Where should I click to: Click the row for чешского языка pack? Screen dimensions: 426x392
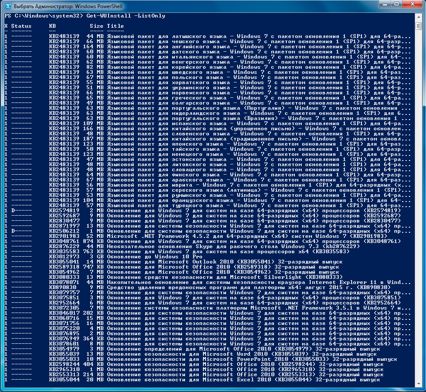207,41
